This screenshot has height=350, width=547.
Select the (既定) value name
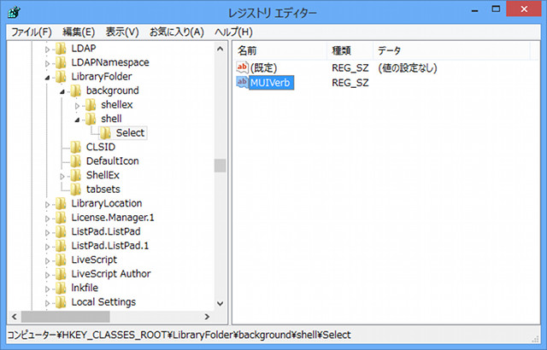tap(263, 67)
